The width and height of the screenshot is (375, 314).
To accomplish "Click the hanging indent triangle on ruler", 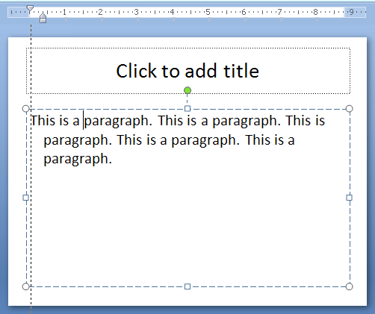I will (43, 16).
